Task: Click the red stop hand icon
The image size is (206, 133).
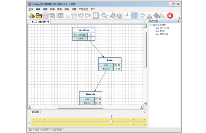Action: (170, 16)
